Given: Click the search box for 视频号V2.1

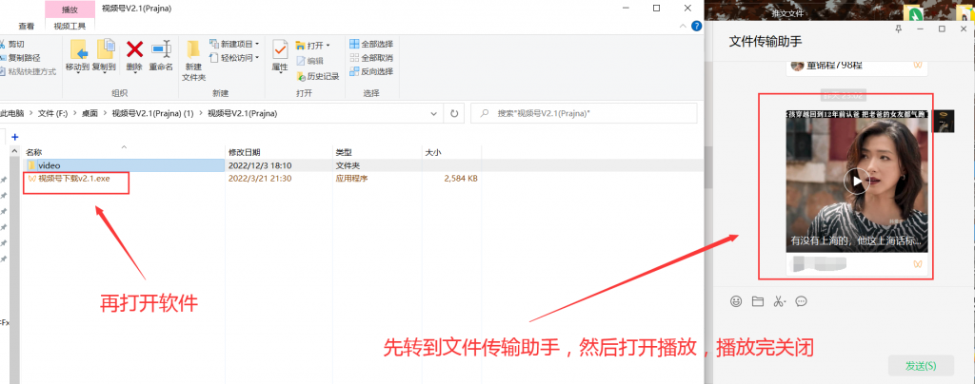Looking at the screenshot, I should [584, 113].
